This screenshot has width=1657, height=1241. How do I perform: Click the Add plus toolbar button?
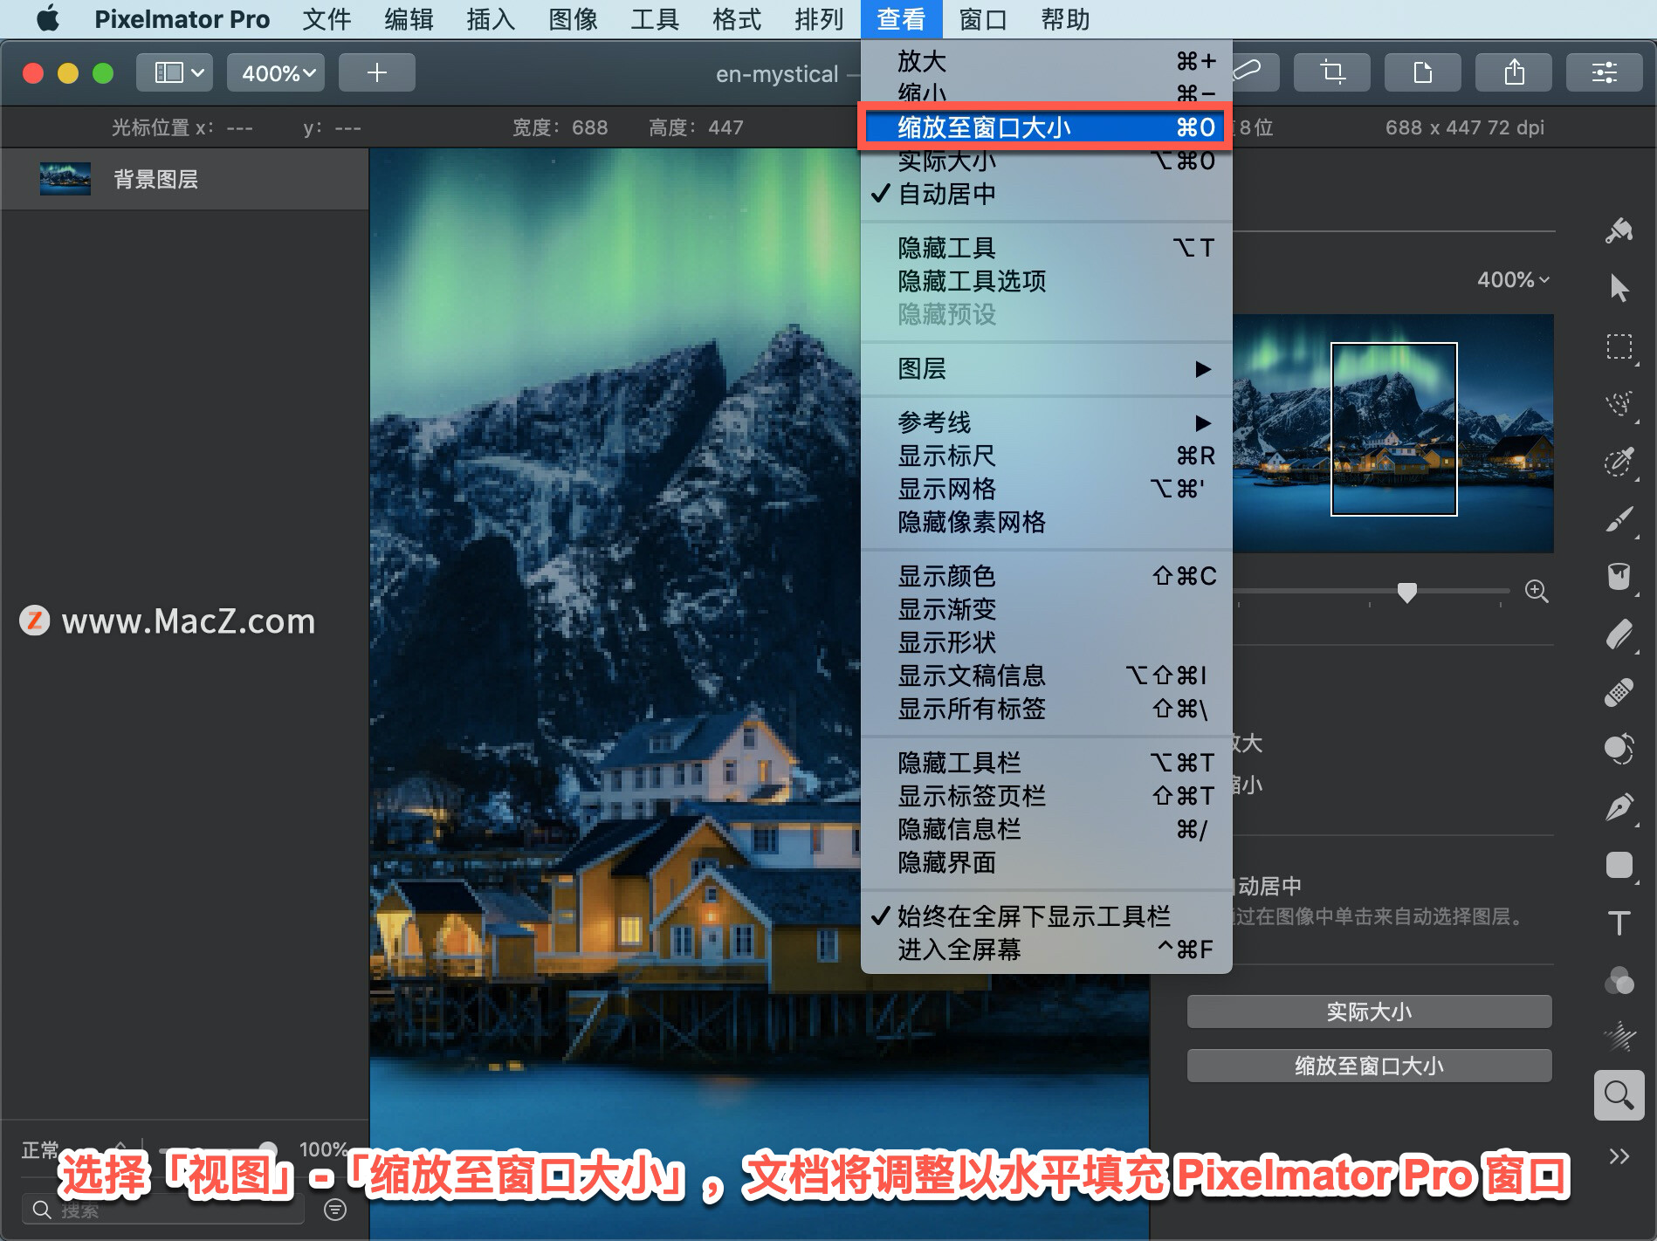click(x=377, y=72)
